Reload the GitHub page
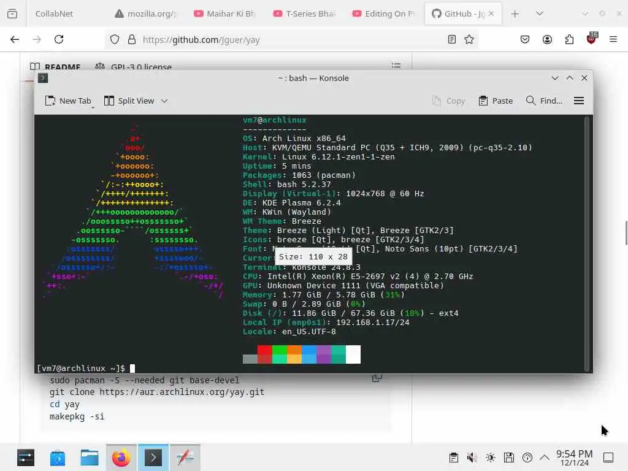The height and width of the screenshot is (471, 628). (59, 39)
